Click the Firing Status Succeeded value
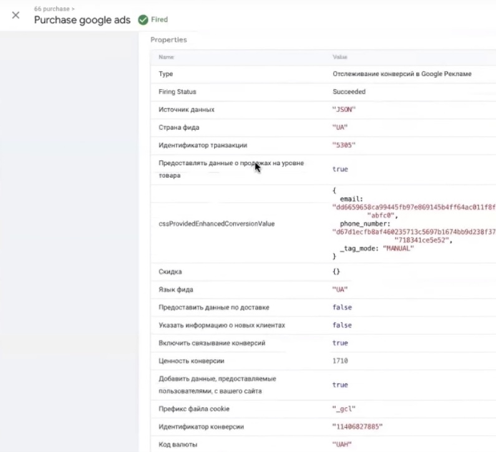Image resolution: width=496 pixels, height=452 pixels. click(x=349, y=92)
